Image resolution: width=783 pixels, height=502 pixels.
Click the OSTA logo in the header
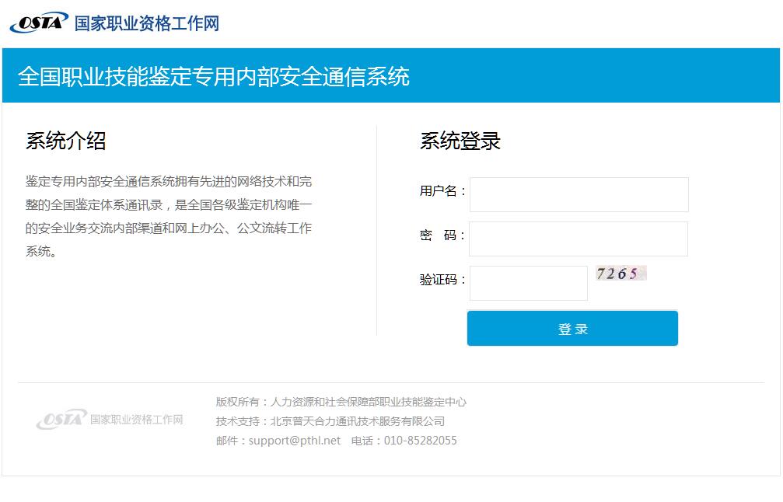39,23
